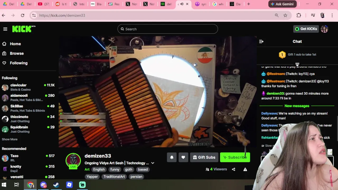The image size is (338, 190).
Task: Click the search magnifier icon
Action: click(122, 29)
